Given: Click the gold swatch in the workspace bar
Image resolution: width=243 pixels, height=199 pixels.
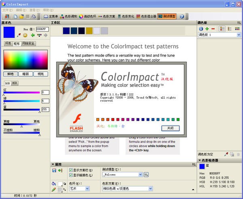Looking at the screenshot, I should [x=89, y=31].
